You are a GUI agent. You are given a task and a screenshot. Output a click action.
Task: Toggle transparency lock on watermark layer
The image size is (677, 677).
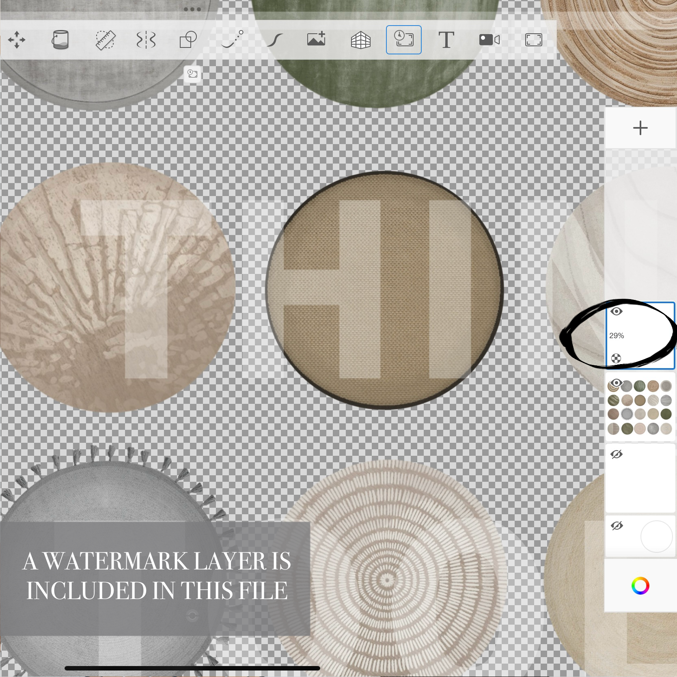pos(616,358)
